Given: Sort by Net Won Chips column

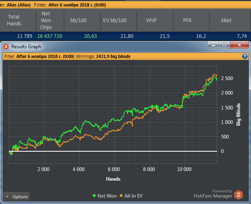Looking at the screenshot, I should pos(46,20).
